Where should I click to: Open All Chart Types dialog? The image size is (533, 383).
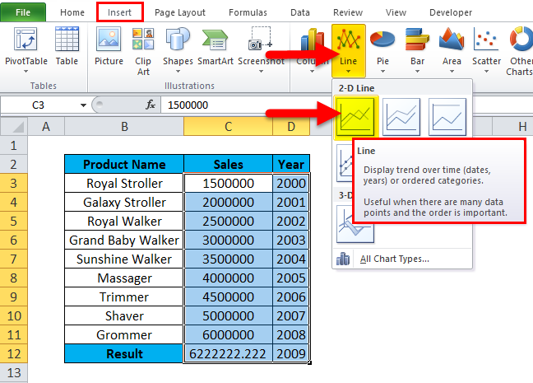coord(394,259)
